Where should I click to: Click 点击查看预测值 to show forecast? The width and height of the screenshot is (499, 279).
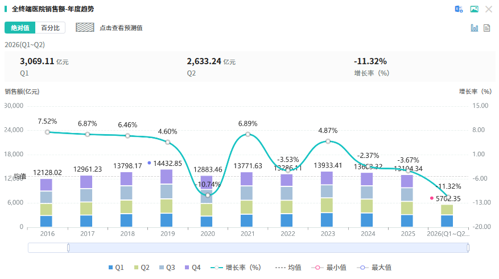pos(121,28)
